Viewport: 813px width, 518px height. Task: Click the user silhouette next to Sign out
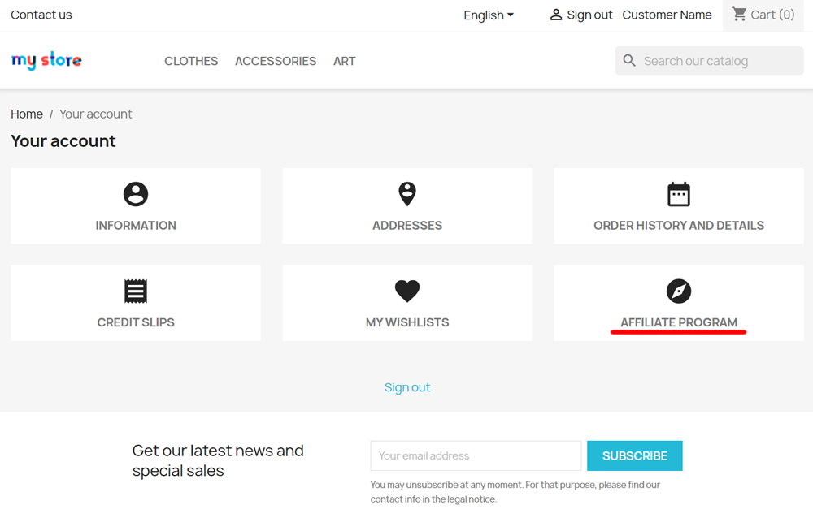(556, 14)
